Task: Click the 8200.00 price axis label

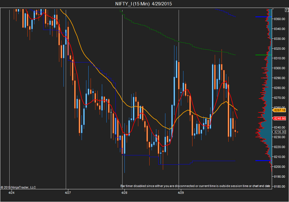Action: coord(279,167)
